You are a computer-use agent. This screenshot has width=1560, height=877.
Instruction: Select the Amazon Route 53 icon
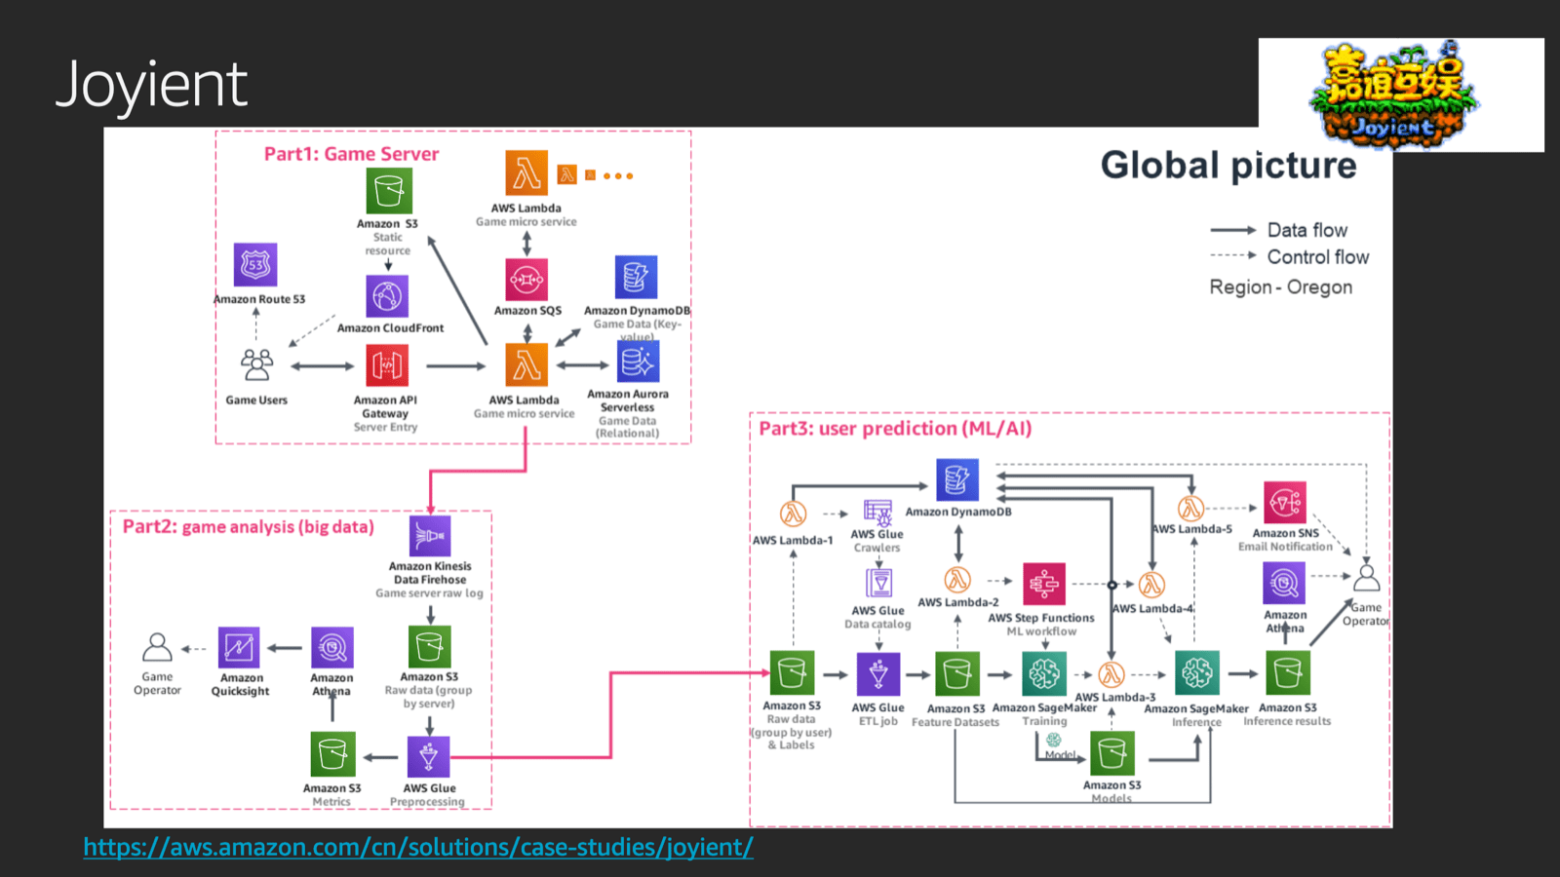(x=255, y=264)
